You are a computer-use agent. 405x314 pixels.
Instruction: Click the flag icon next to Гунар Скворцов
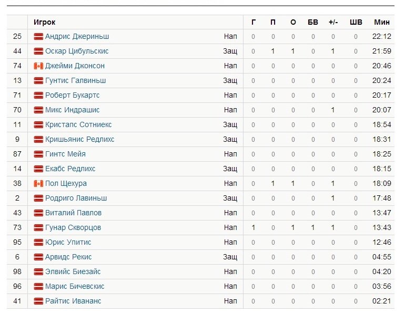click(38, 228)
